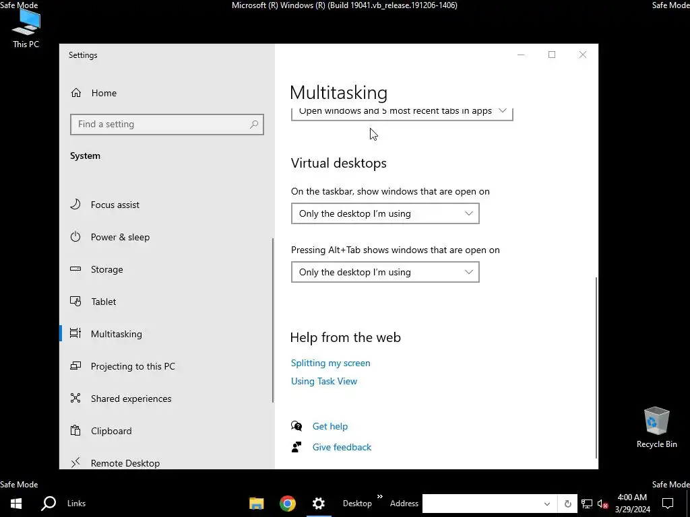Image resolution: width=690 pixels, height=517 pixels.
Task: Open the 'Open windows and 5 most recent tabs' dropdown
Action: point(402,113)
